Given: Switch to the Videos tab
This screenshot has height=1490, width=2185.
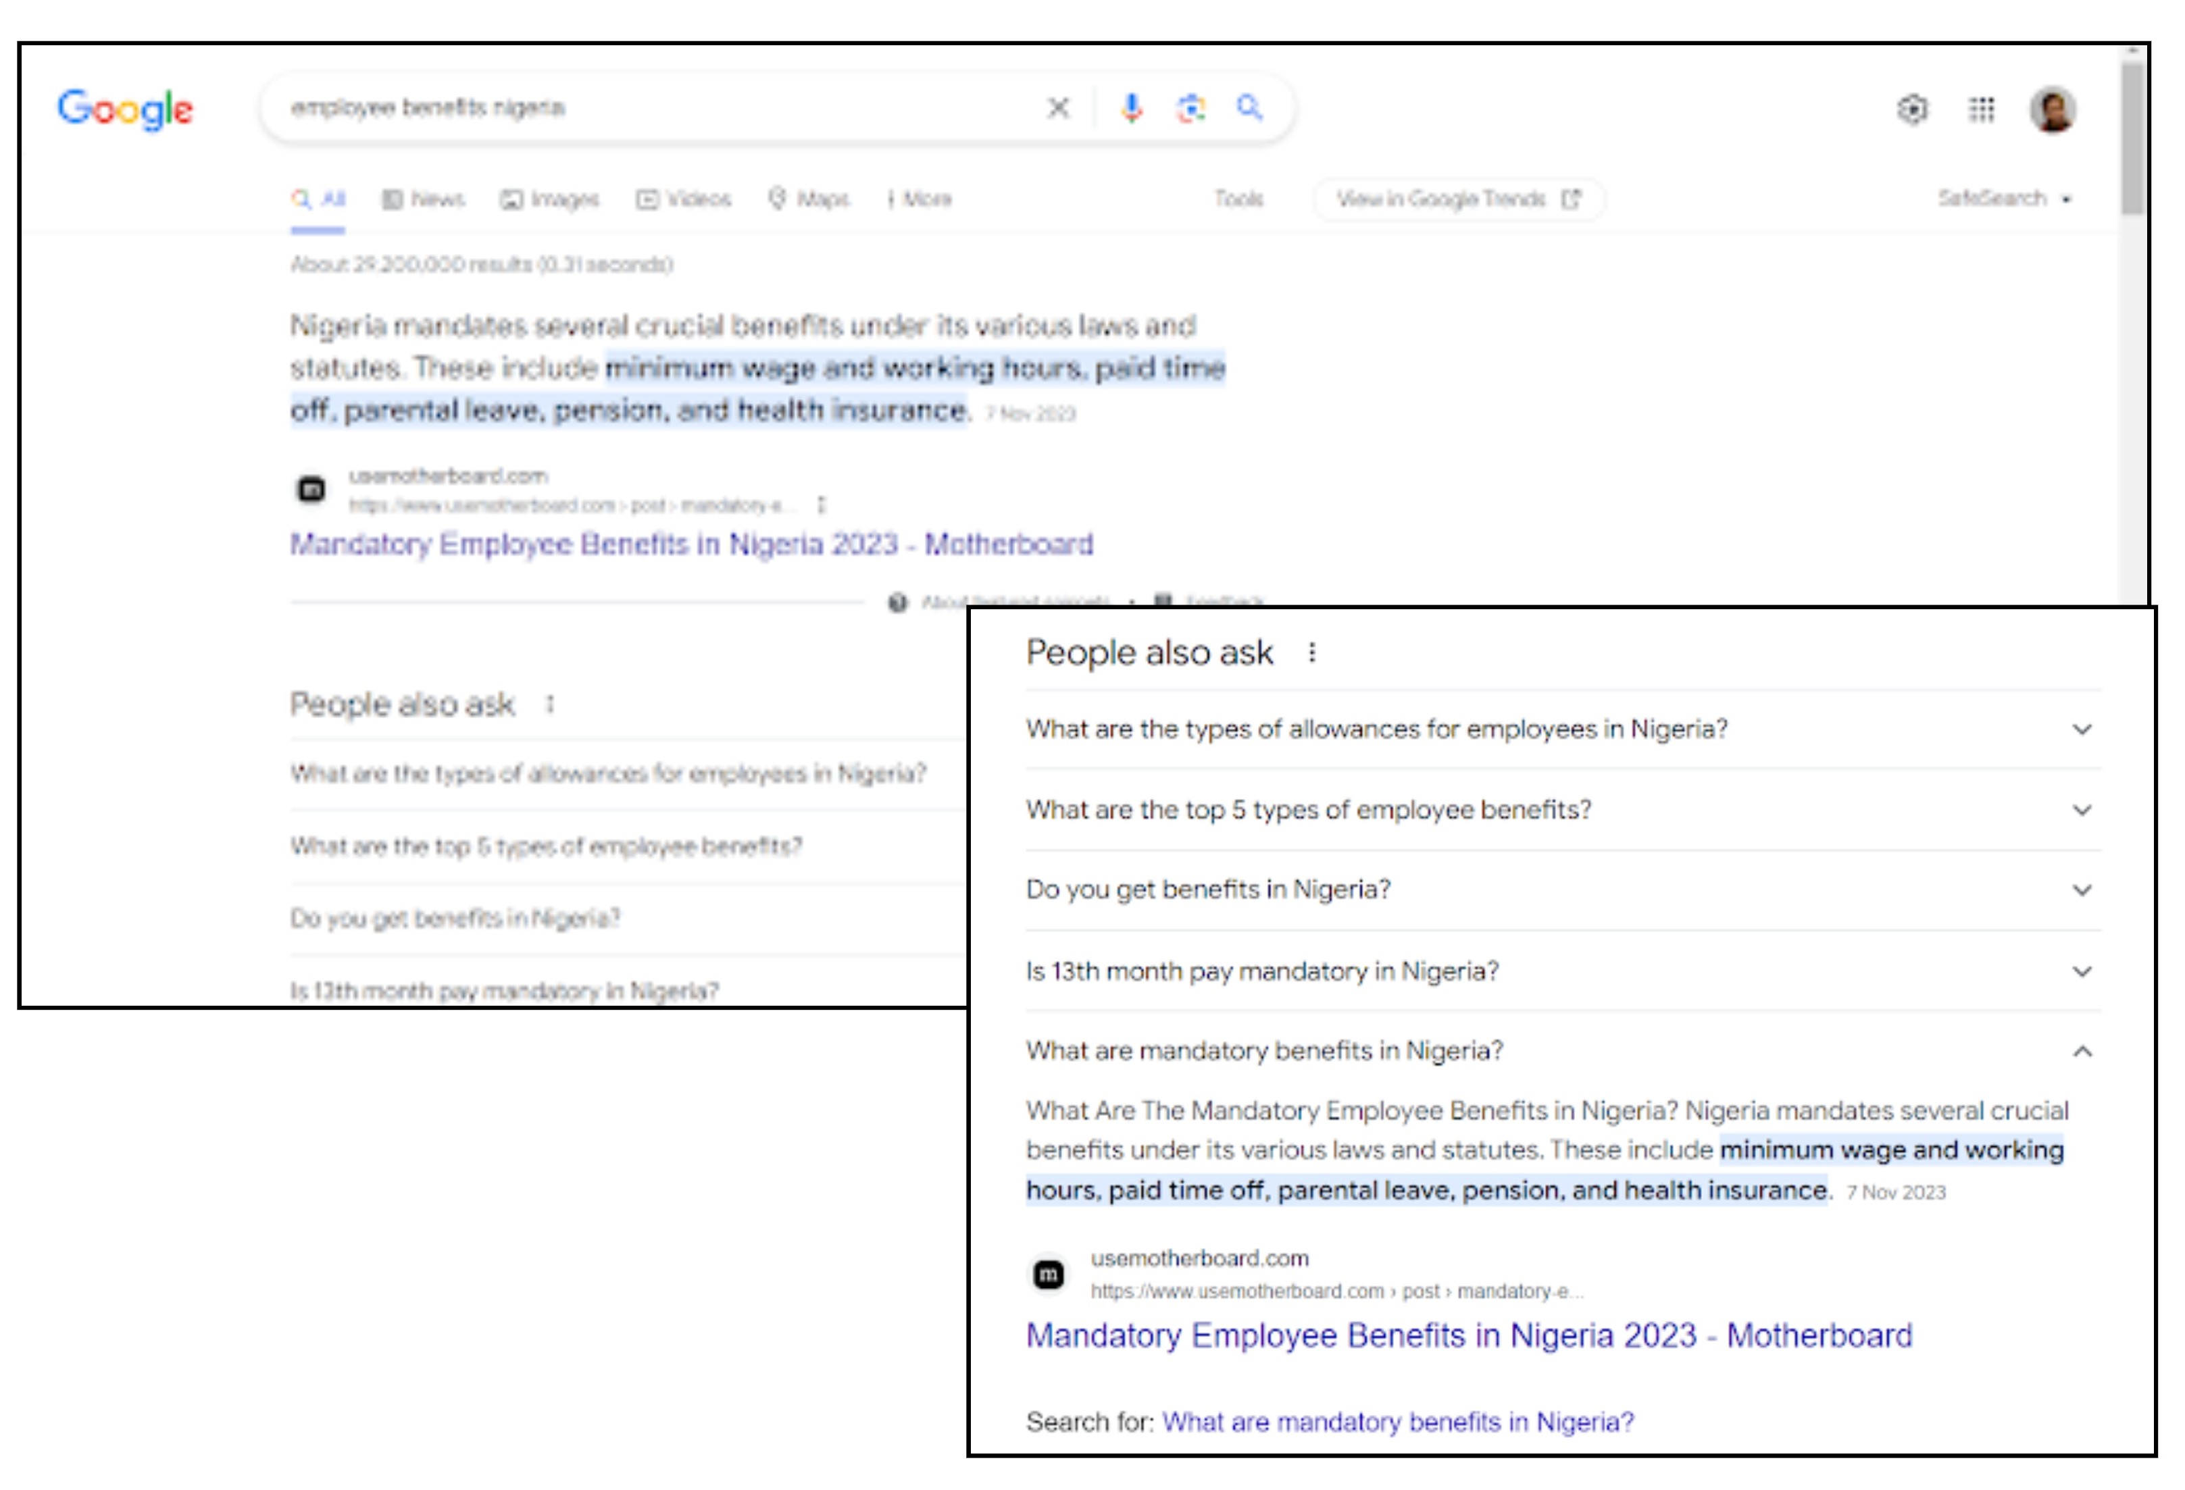Looking at the screenshot, I should pos(684,199).
